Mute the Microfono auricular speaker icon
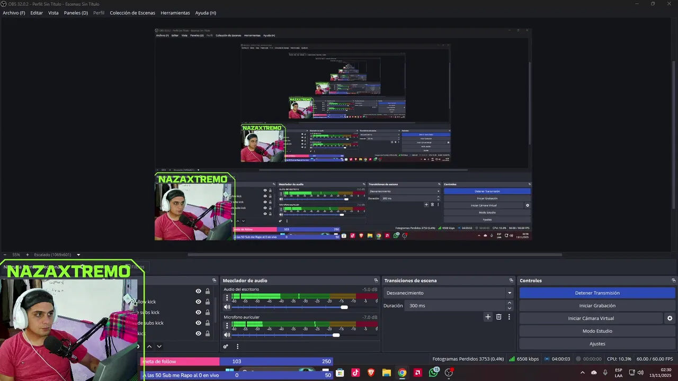 (227, 334)
